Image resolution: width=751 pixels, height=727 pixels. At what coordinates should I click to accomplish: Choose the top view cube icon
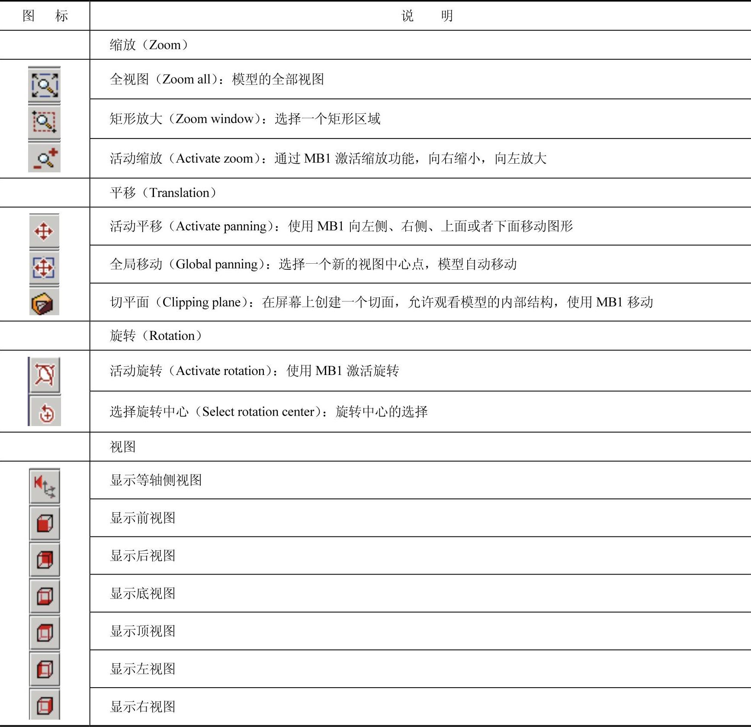pyautogui.click(x=45, y=633)
